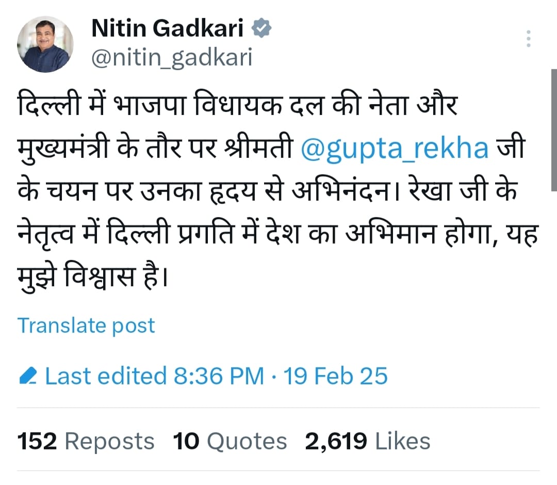
Task: Click Translate post
Action: pyautogui.click(x=86, y=326)
